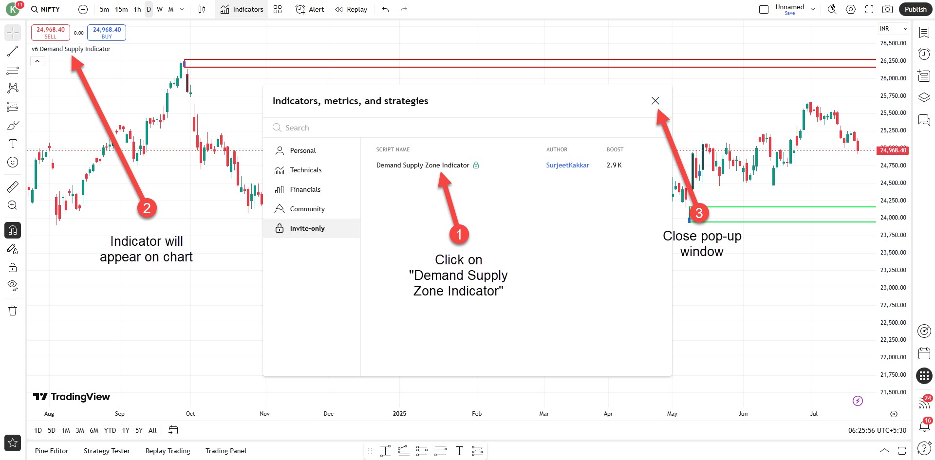Expand the Unnamed layout dropdown

point(813,9)
